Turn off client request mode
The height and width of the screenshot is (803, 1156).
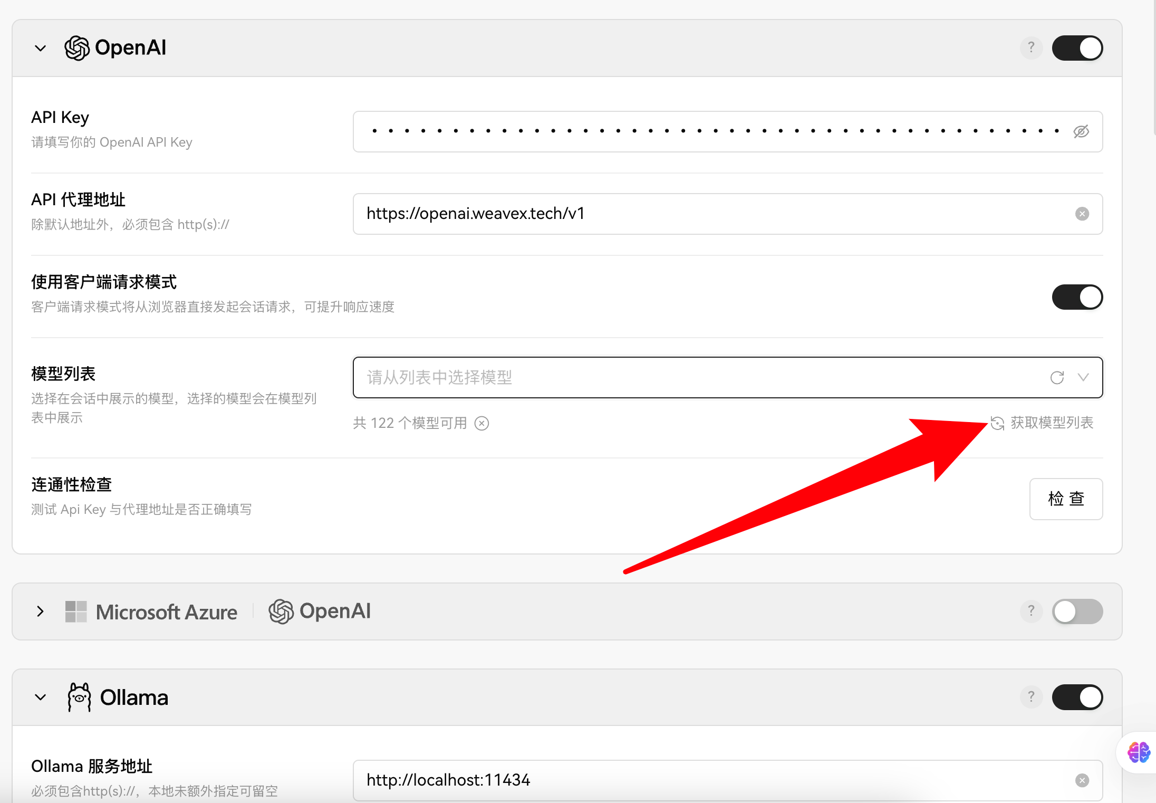pos(1077,297)
